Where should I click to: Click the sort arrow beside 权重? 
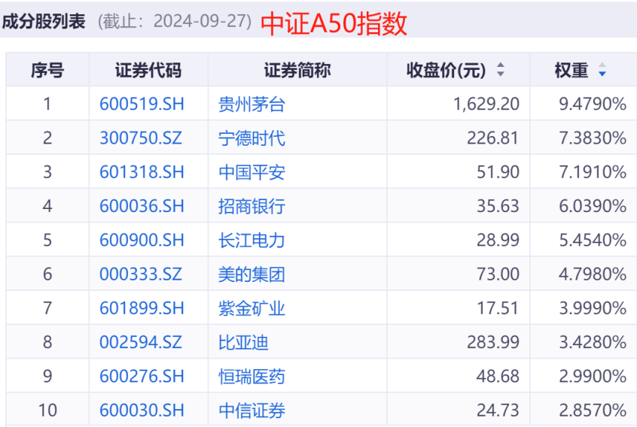pos(602,71)
